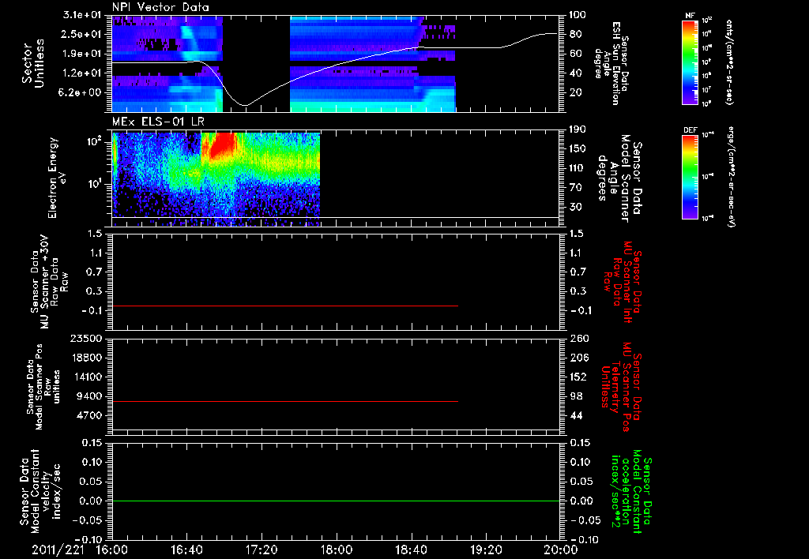The width and height of the screenshot is (809, 559).
Task: Pick the DEF energy flux color bar
Action: click(690, 177)
